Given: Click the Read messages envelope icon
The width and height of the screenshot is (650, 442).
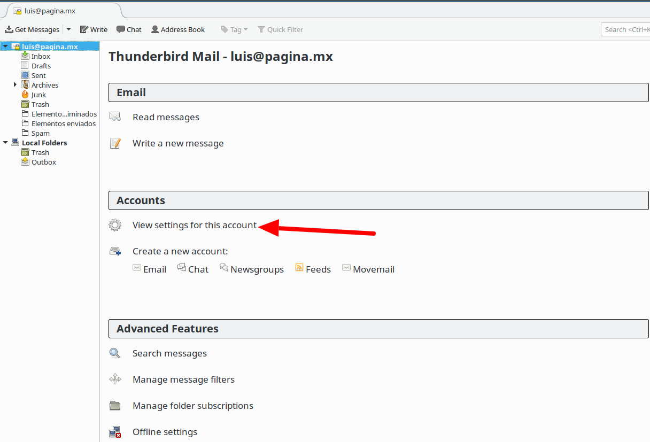Looking at the screenshot, I should pyautogui.click(x=115, y=117).
